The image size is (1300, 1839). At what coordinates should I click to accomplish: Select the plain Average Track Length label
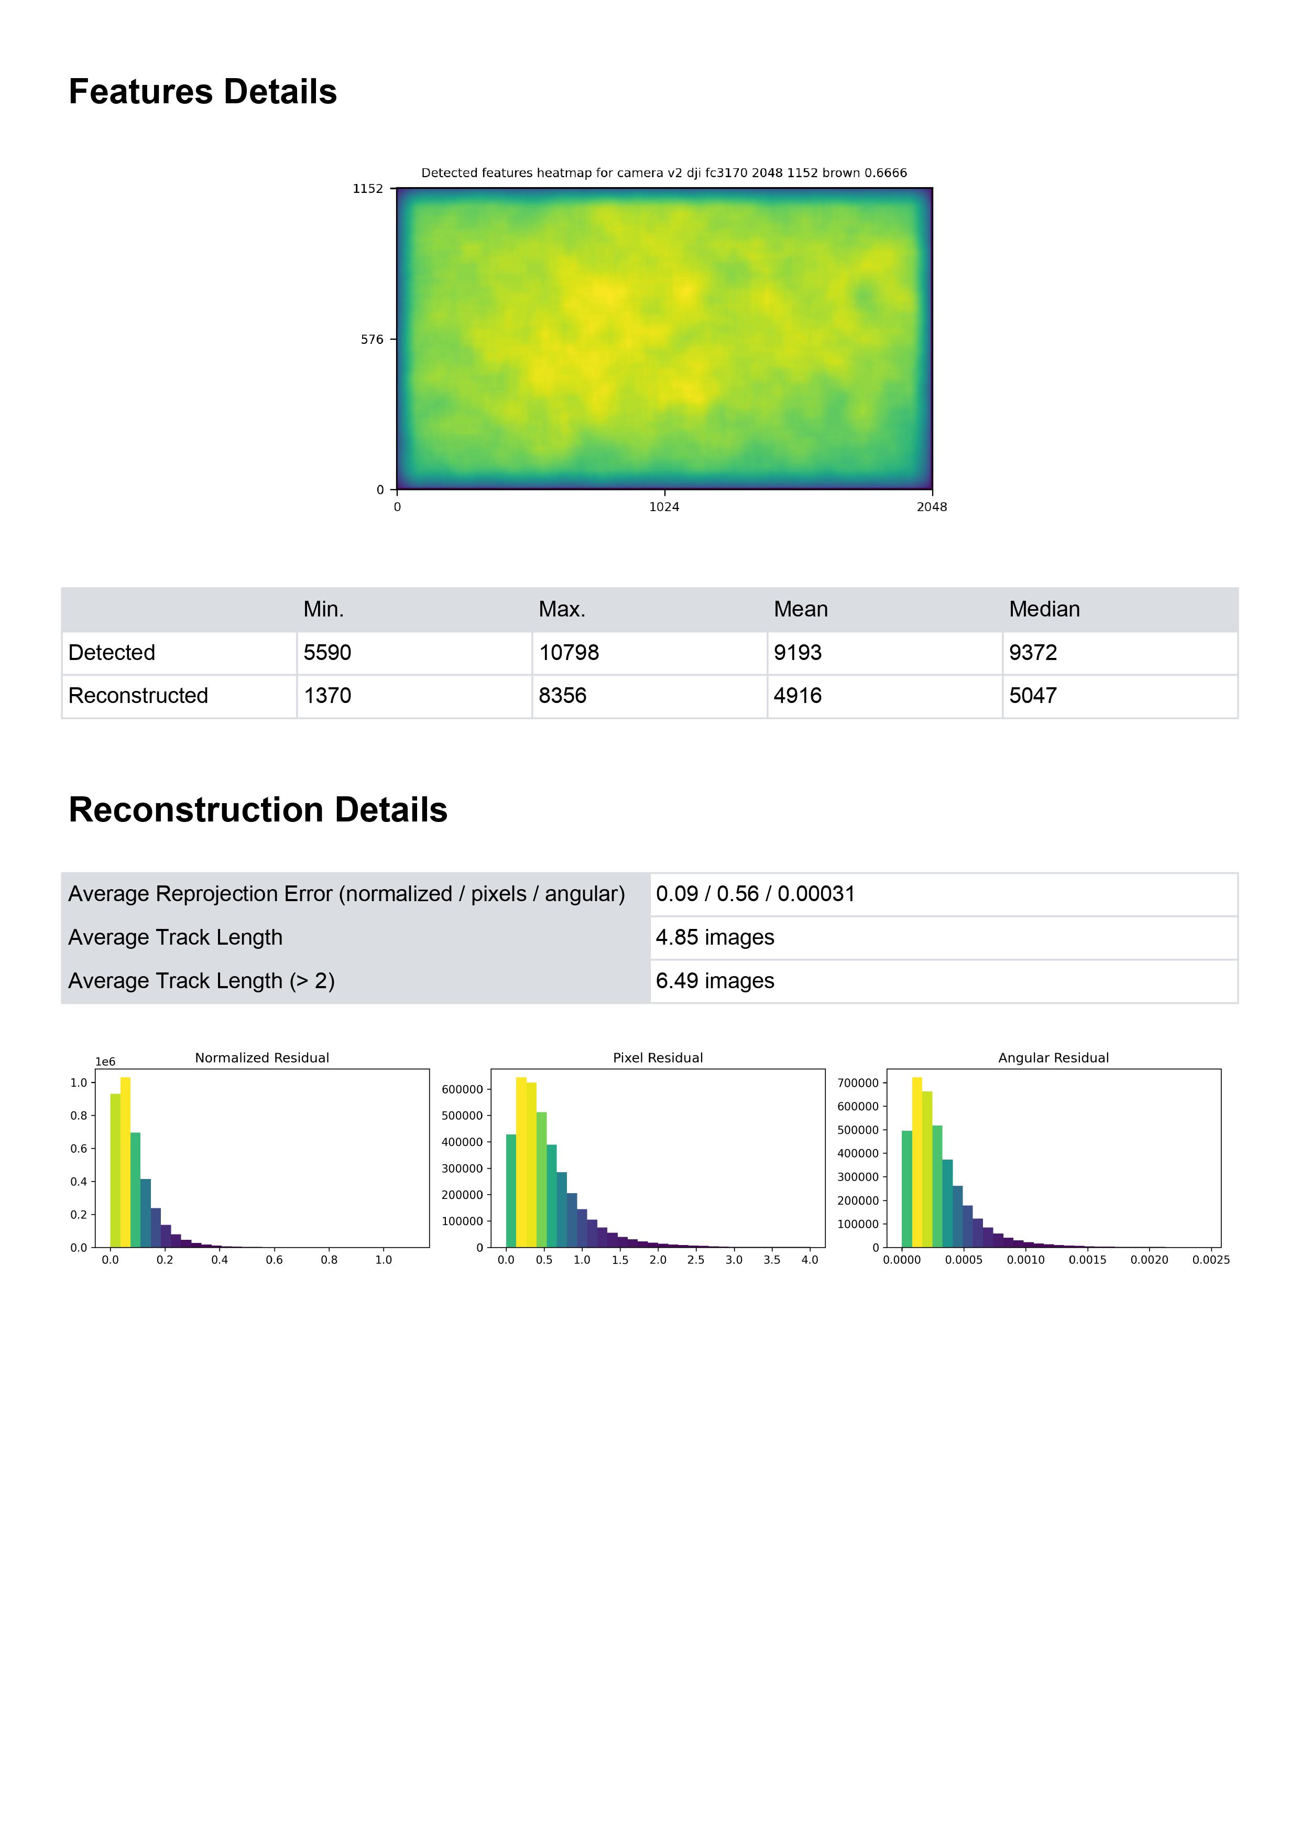click(176, 937)
